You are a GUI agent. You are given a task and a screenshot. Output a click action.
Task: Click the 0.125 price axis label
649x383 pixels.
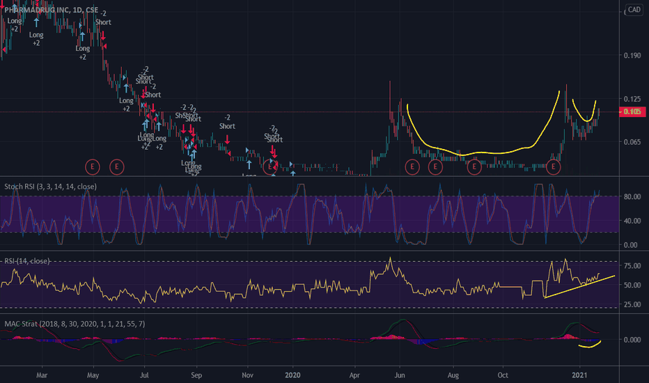[x=632, y=99]
